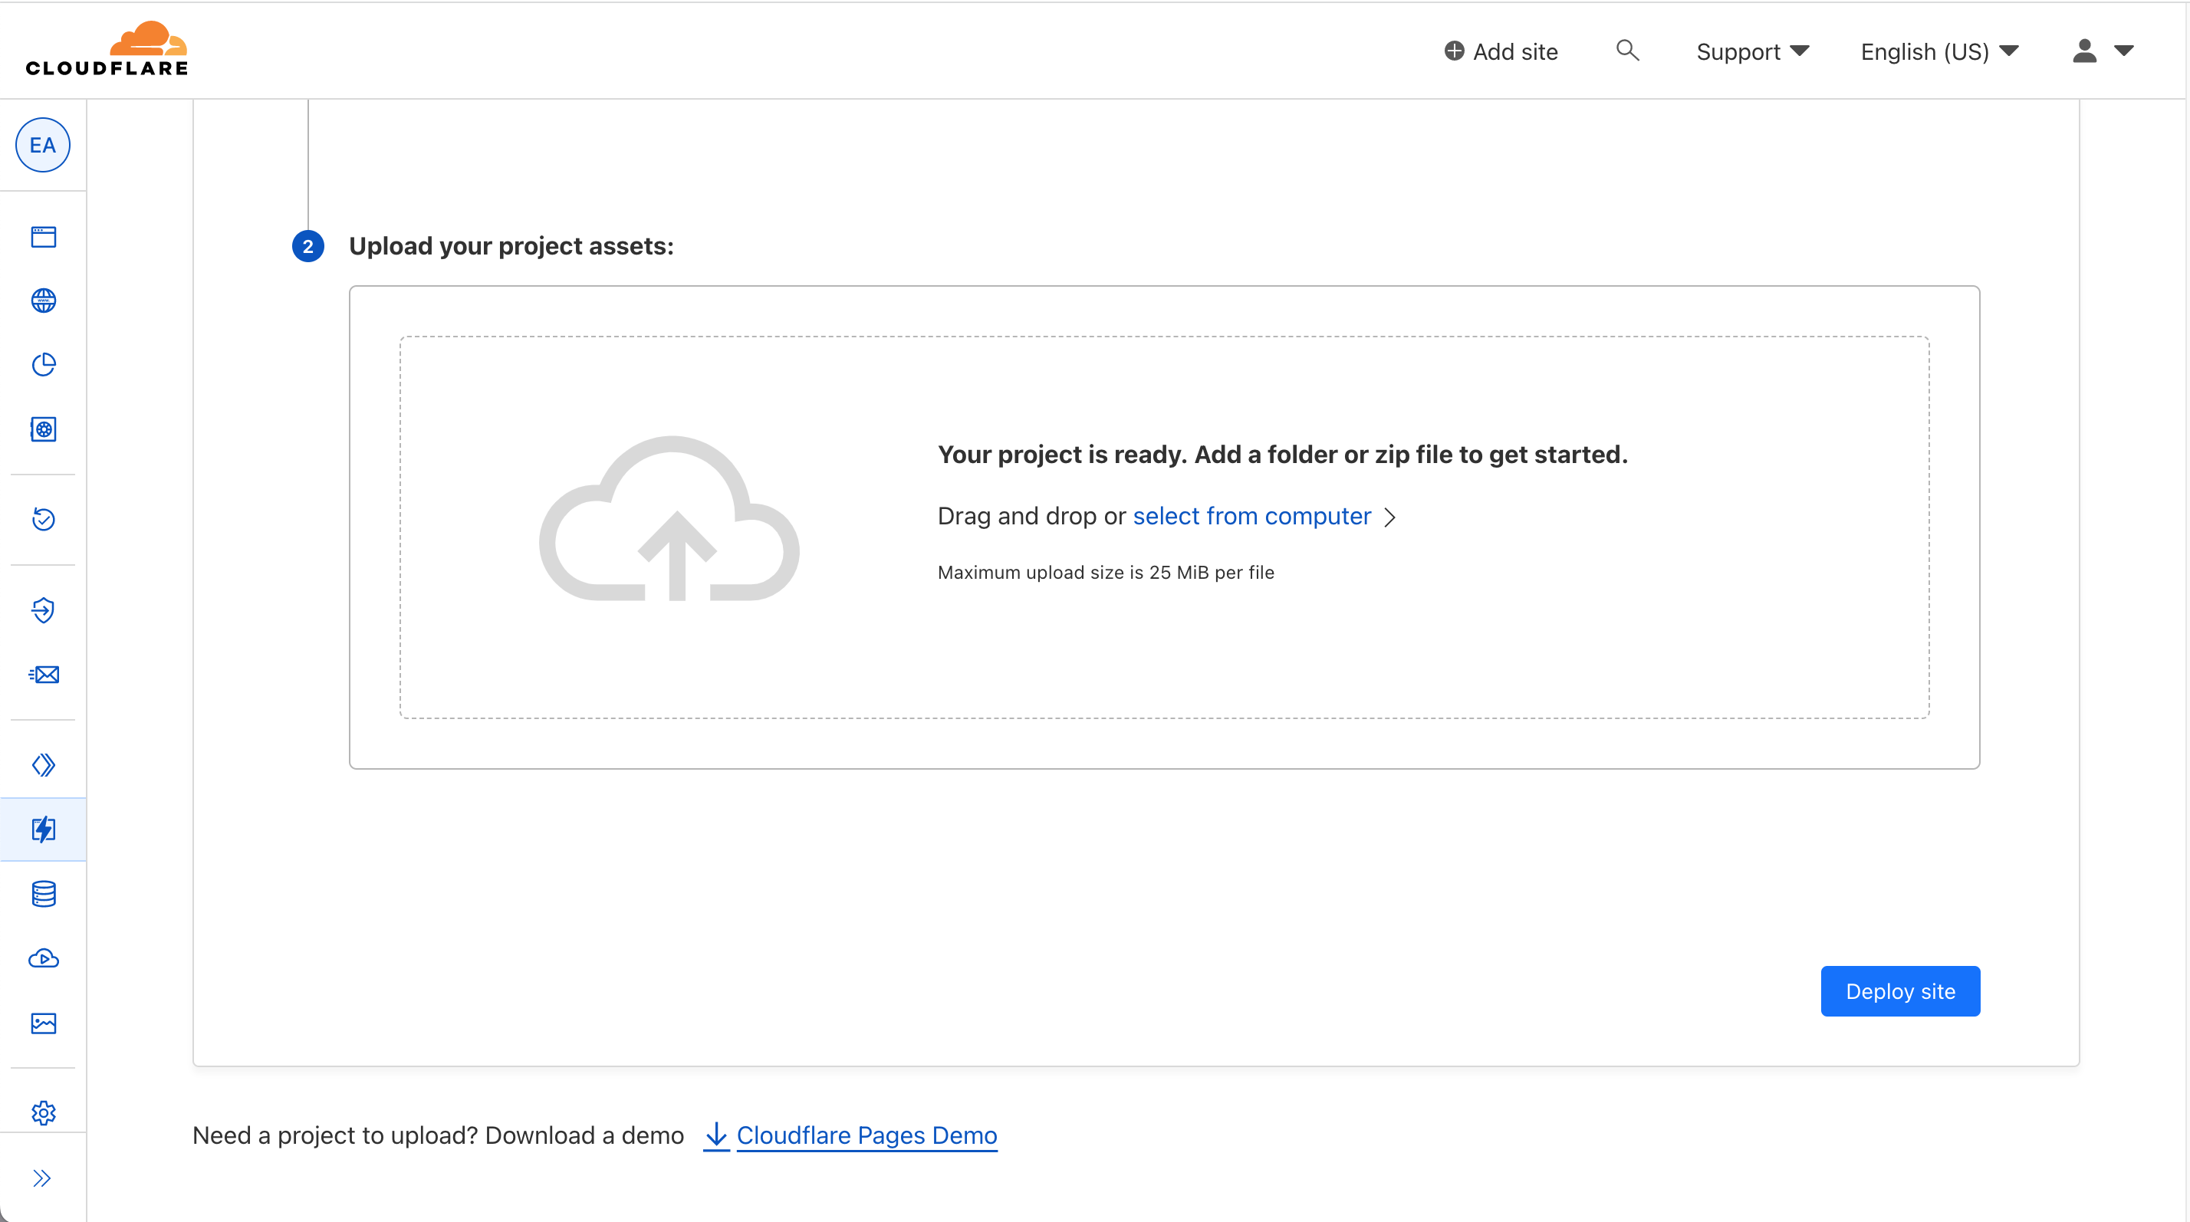Open the Trace clock-check icon
The width and height of the screenshot is (2190, 1222).
pos(44,519)
